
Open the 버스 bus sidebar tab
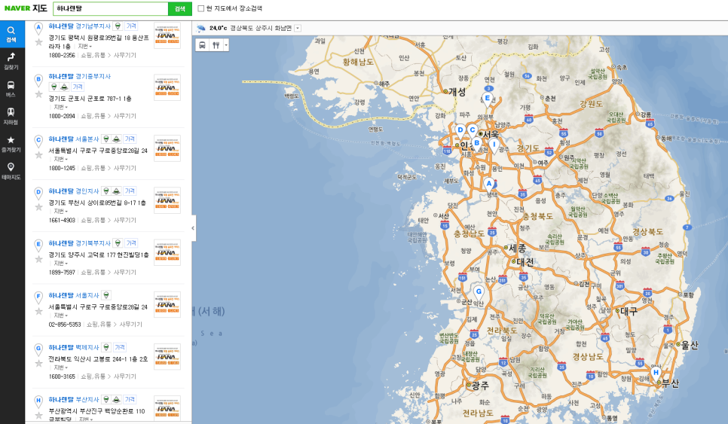(11, 89)
